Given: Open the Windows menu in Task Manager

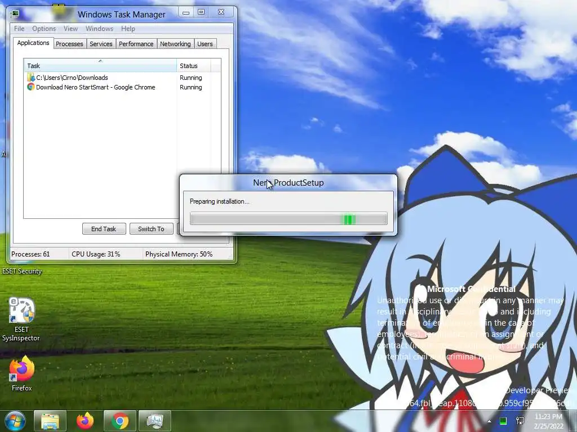Looking at the screenshot, I should pos(99,29).
